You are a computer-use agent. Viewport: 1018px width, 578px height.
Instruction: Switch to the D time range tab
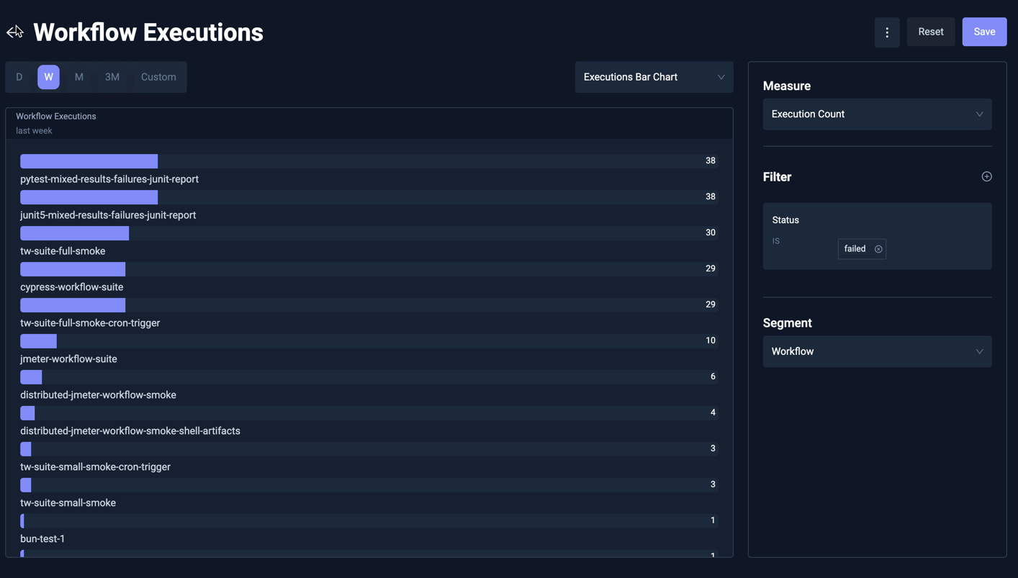[x=19, y=76]
